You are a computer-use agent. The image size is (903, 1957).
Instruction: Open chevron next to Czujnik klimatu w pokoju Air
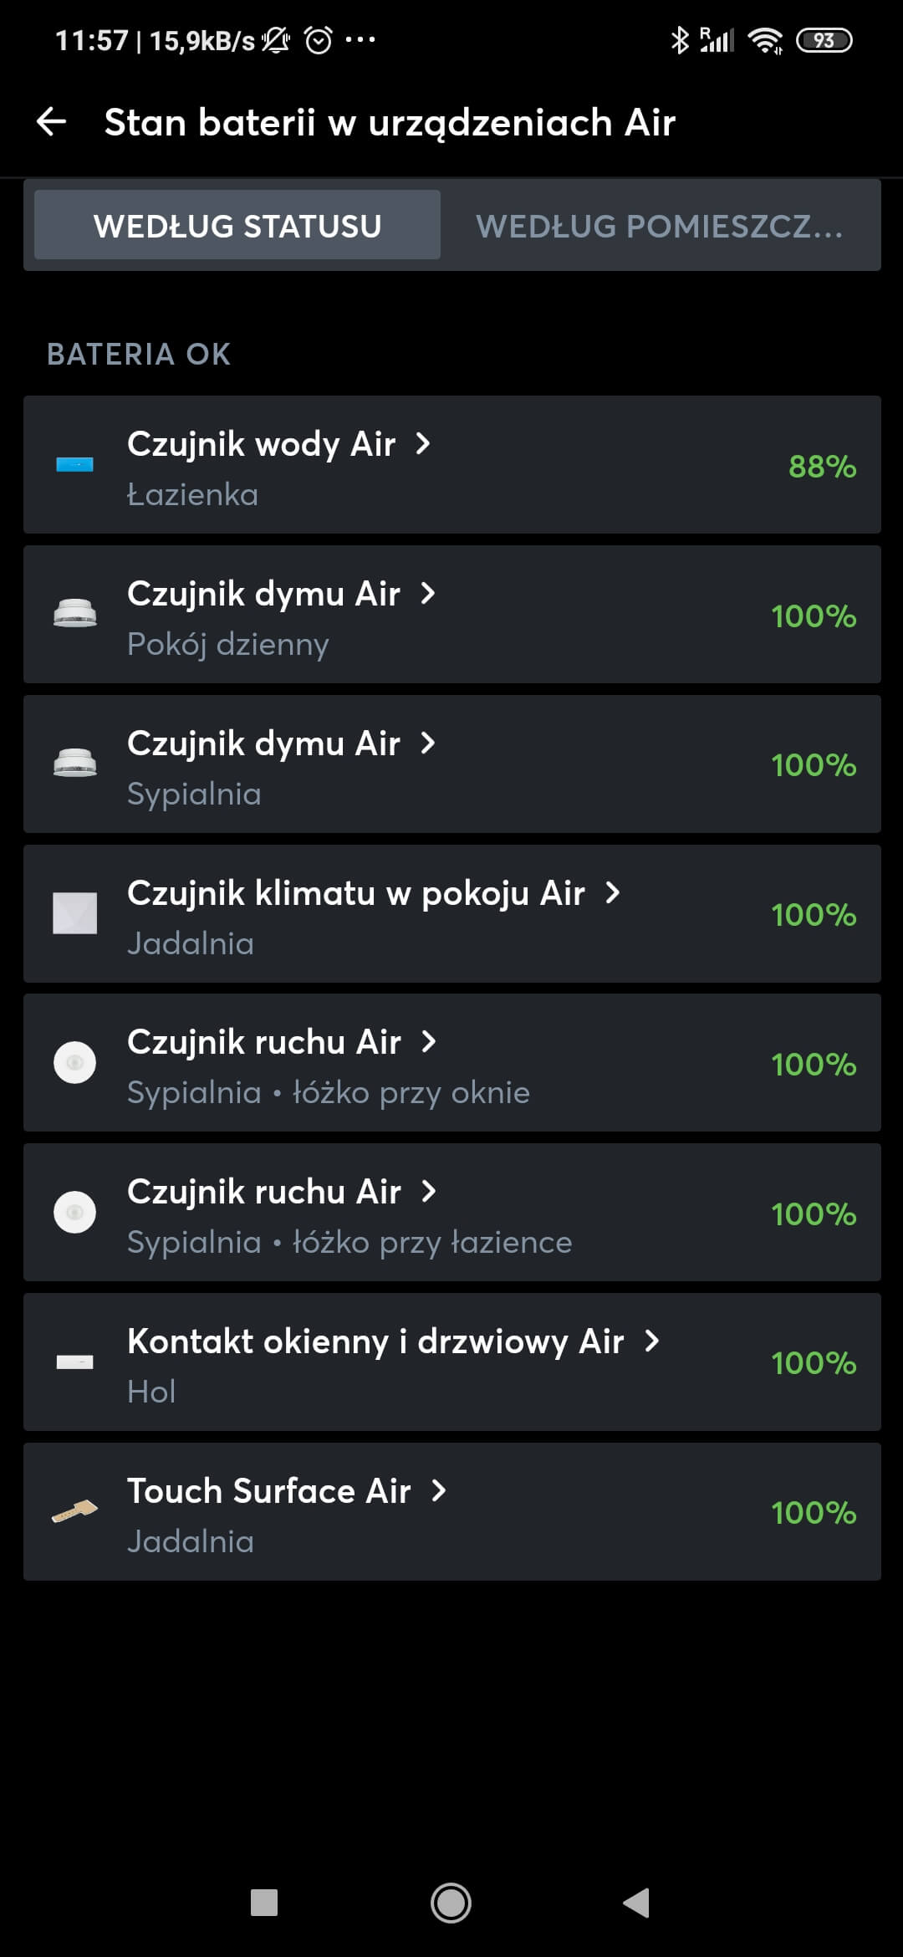pos(613,892)
